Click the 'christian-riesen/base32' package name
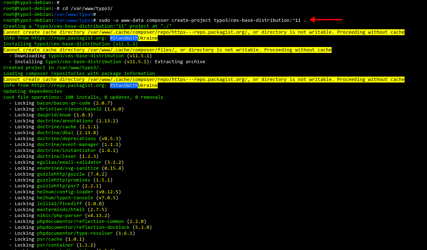Viewport: 427px width, 250px height. pos(69,109)
